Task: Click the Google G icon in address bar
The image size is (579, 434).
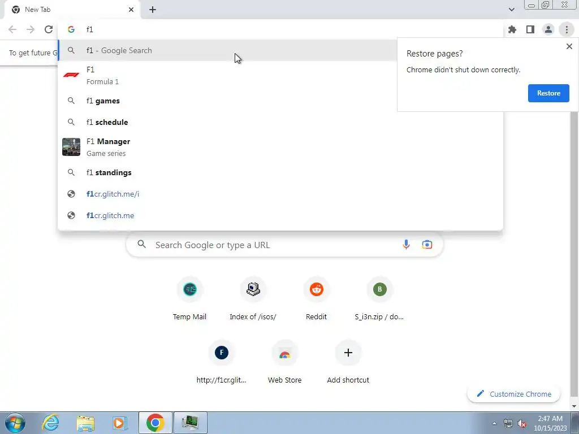Action: pyautogui.click(x=71, y=29)
